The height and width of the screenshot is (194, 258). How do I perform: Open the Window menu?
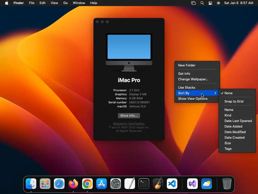(x=79, y=3)
